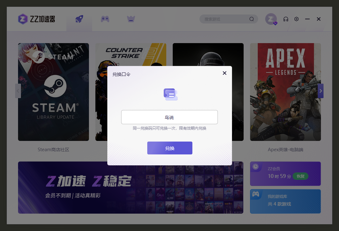Switch to the gamepad games tab
339x231 pixels.
(105, 19)
